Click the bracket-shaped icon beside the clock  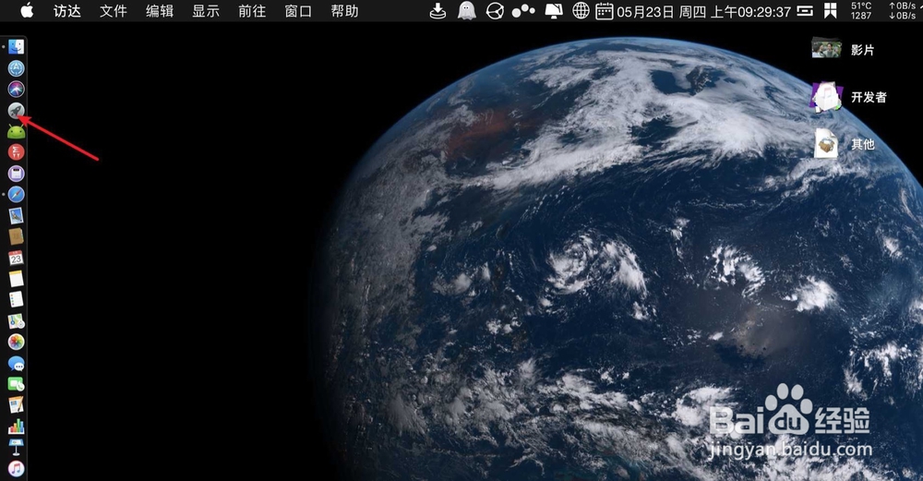click(x=805, y=10)
